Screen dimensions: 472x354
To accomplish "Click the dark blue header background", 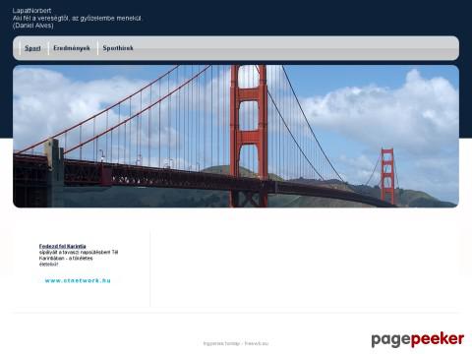I will click(295, 18).
